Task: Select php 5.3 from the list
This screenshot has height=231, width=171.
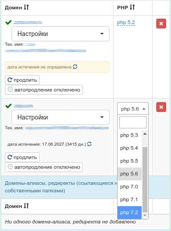Action: pyautogui.click(x=130, y=135)
